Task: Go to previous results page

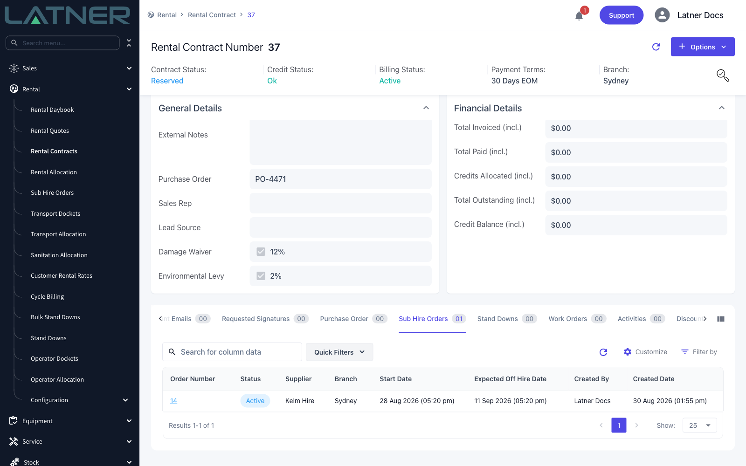Action: coord(601,425)
